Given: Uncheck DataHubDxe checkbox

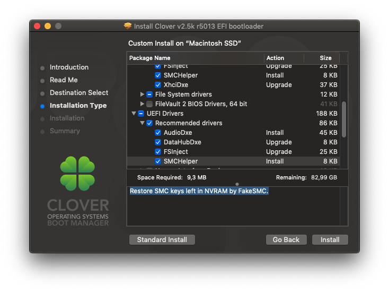Looking at the screenshot, I should 158,142.
